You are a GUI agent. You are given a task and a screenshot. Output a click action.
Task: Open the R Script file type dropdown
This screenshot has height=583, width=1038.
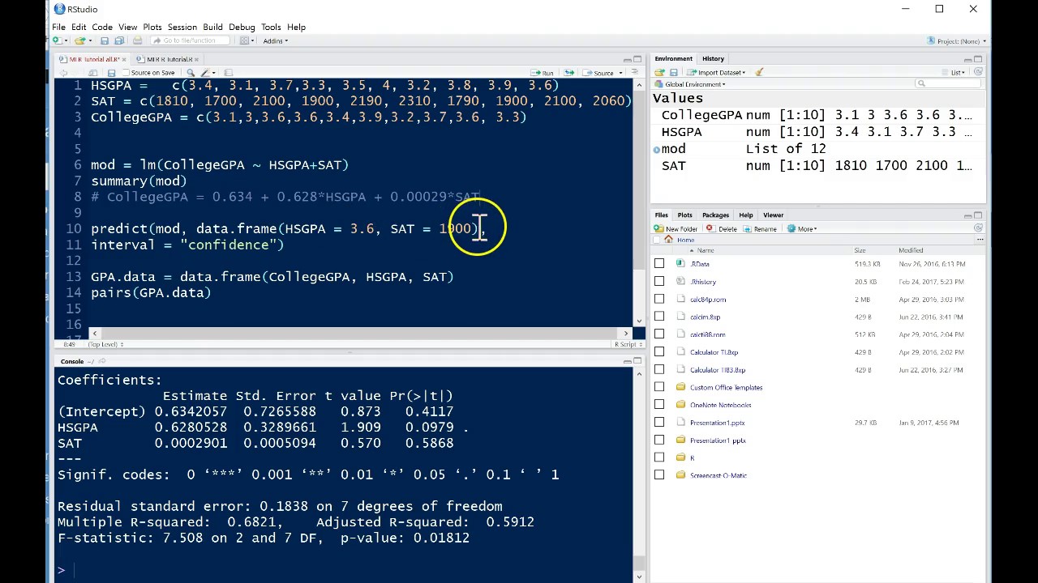click(629, 344)
